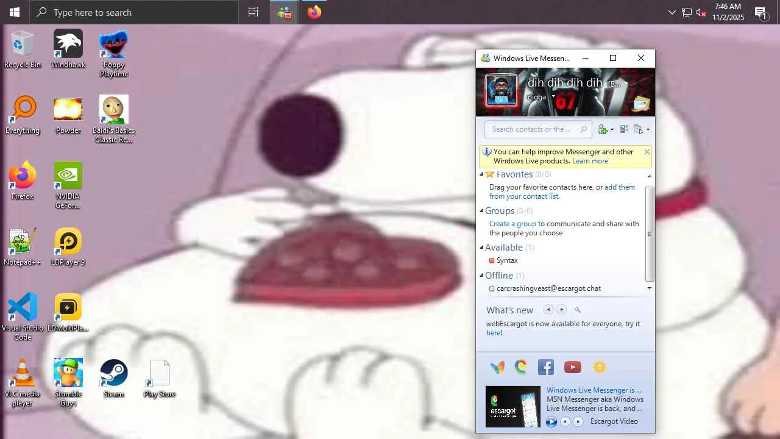Open the Facebook tab icon
Viewport: 780px width, 439px height.
click(x=546, y=367)
